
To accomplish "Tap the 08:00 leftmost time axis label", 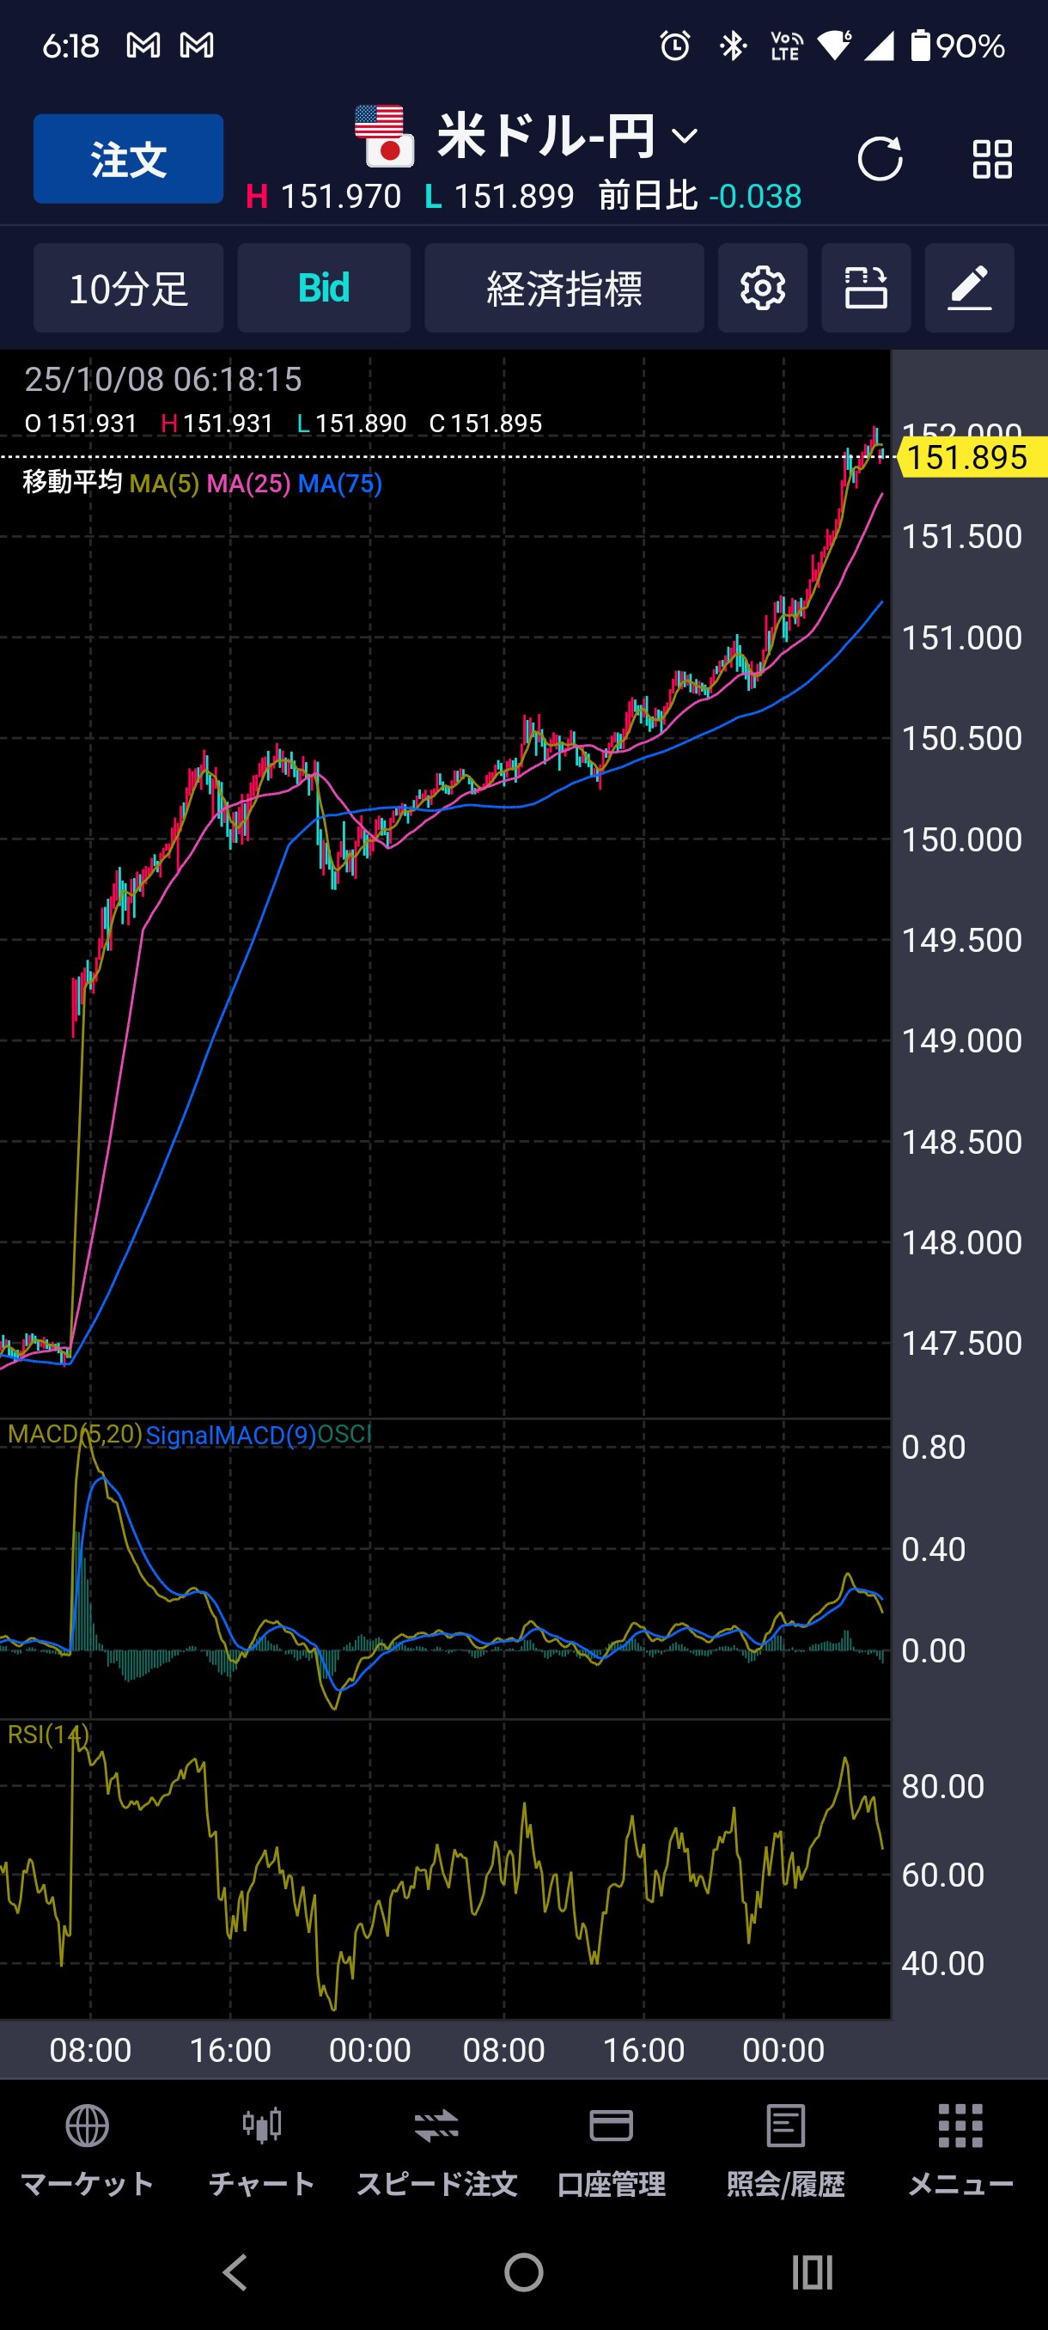I will click(x=90, y=2050).
